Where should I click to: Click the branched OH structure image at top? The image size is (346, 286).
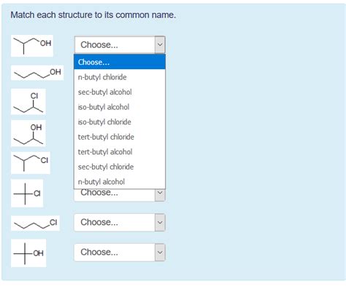tap(32, 46)
